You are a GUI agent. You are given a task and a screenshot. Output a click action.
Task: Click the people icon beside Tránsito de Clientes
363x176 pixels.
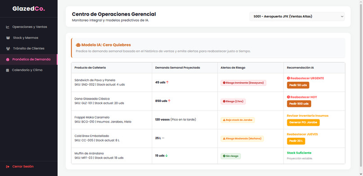coord(8,48)
